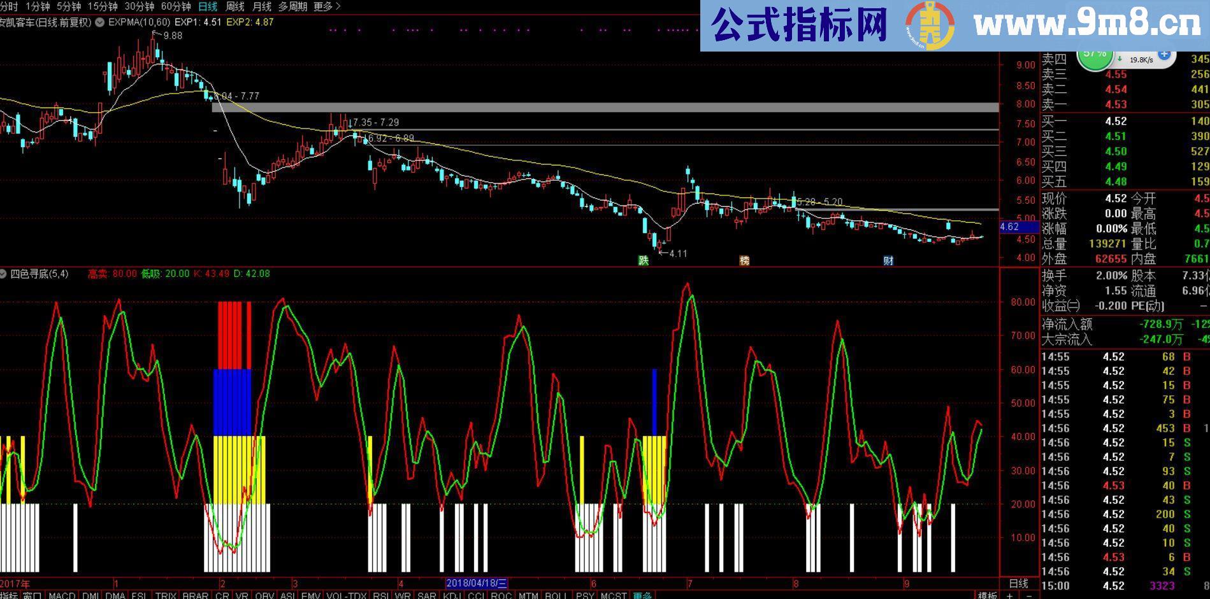Click the 榜 icon in the chart area
This screenshot has height=599, width=1210.
tap(744, 260)
